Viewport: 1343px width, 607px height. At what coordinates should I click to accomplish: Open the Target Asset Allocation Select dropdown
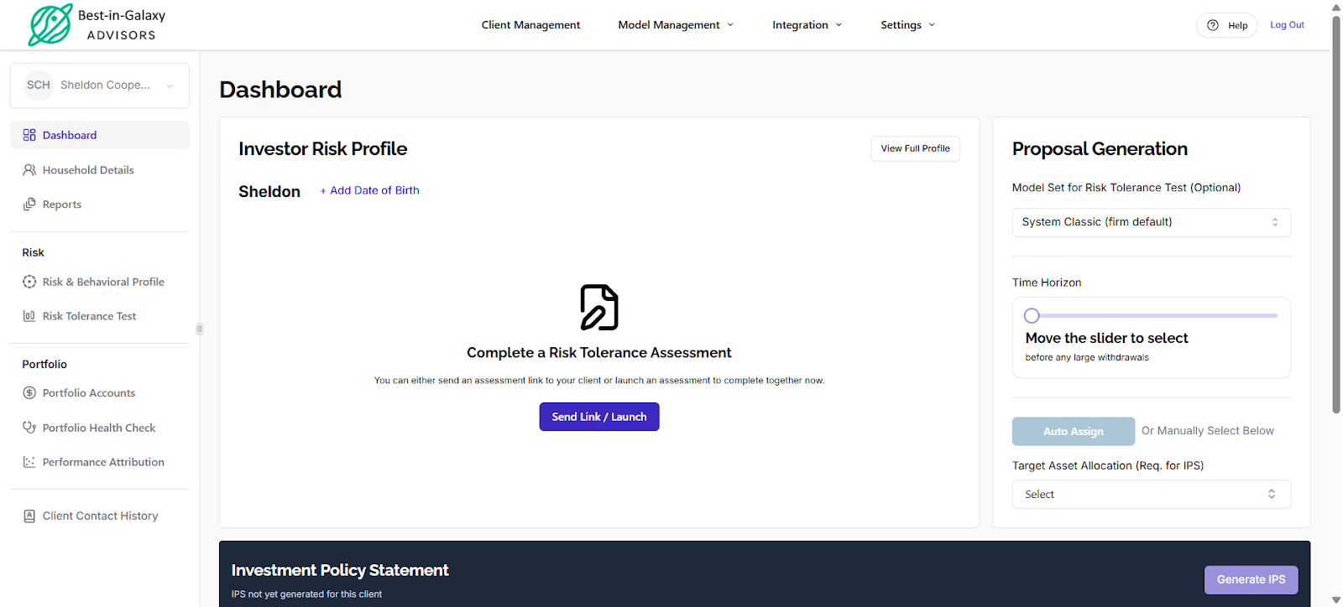(1151, 495)
